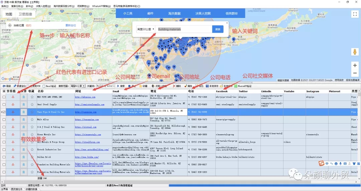The image size is (361, 191).
Task: Zoom in the map with plus button
Action: click(355, 65)
